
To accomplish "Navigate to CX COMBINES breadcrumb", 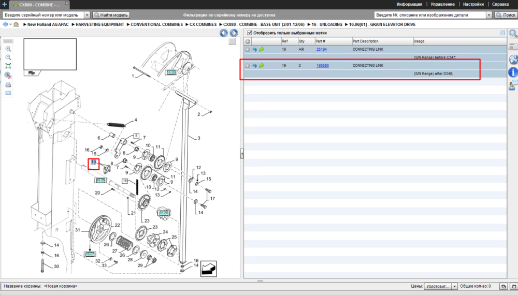I will pyautogui.click(x=203, y=24).
